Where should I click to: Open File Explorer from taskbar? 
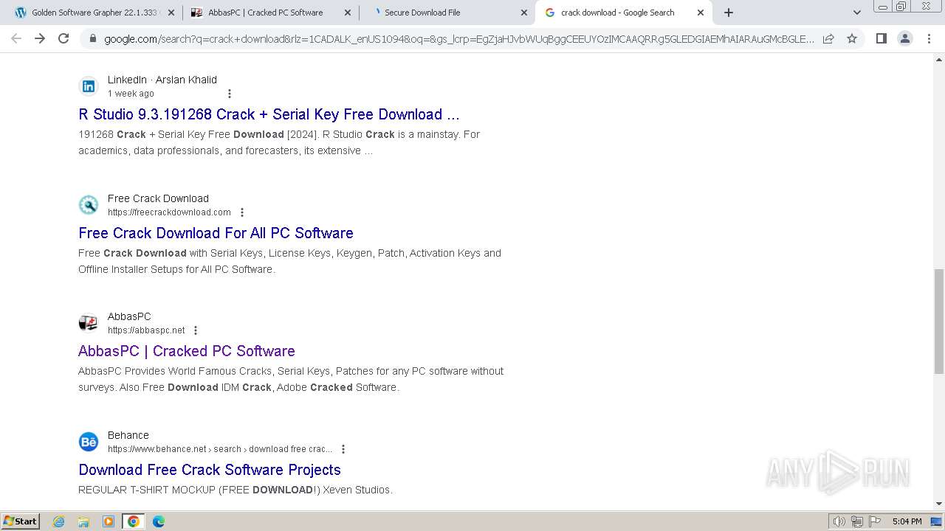pos(83,521)
